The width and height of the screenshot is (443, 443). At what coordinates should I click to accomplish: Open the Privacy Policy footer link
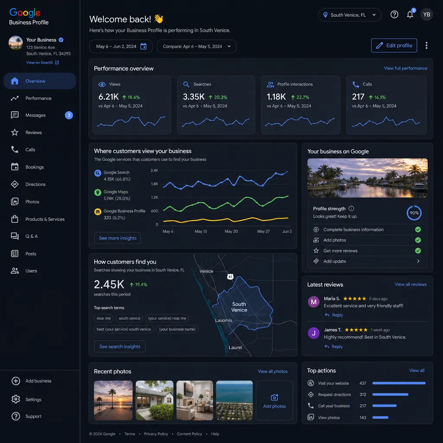click(156, 433)
